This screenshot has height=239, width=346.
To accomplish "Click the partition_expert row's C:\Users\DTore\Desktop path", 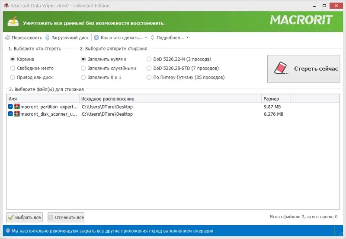I will (107, 107).
